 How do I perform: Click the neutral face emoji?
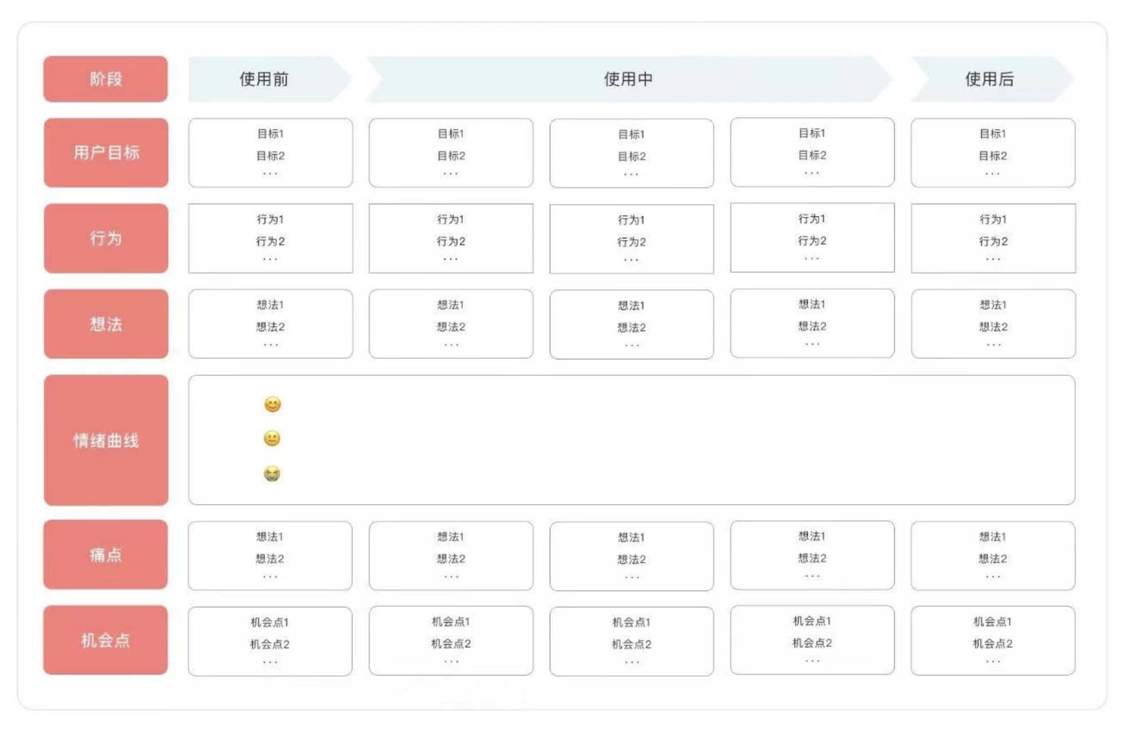coord(272,438)
